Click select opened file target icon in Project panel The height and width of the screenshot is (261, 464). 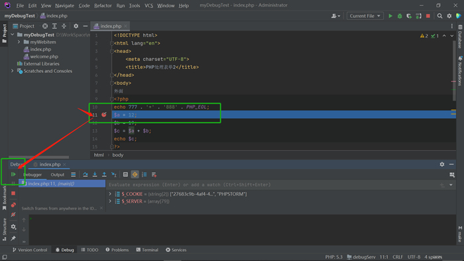pos(45,26)
